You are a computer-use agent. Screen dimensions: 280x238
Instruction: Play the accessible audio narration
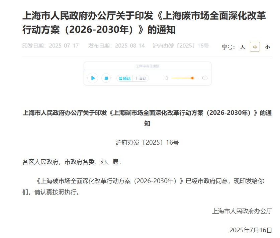(x=93, y=78)
